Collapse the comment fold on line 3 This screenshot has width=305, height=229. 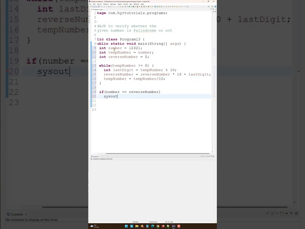tap(97, 21)
